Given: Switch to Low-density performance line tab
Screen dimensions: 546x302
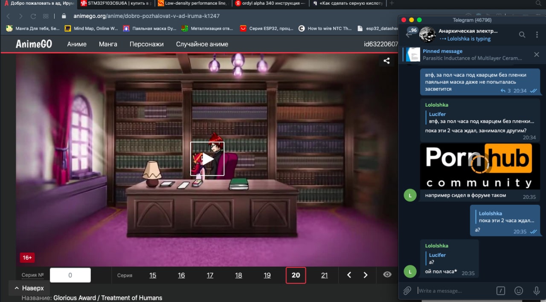Looking at the screenshot, I should pos(192,3).
